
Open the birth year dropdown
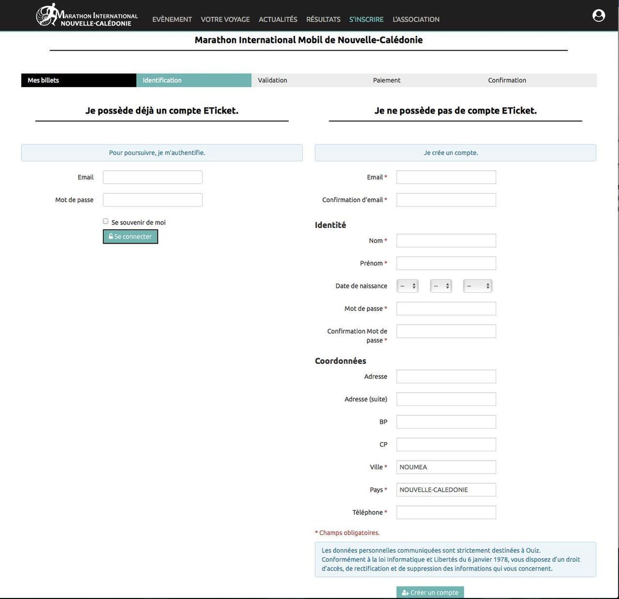tap(477, 286)
